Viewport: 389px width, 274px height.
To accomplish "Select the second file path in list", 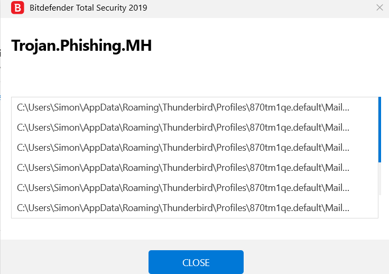I will point(183,127).
